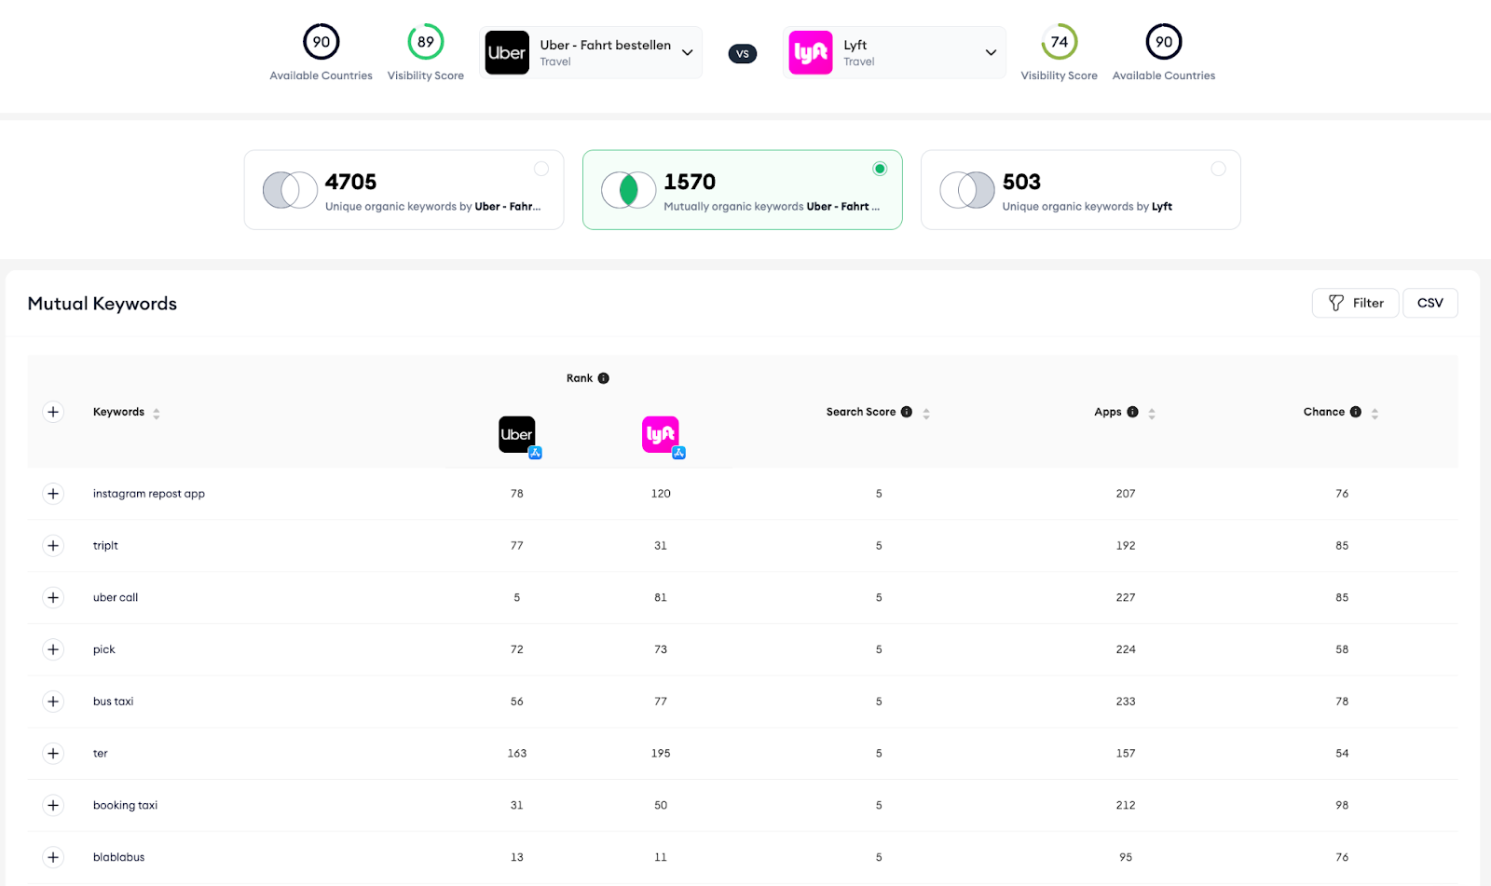Viewport: 1491px width, 886px height.
Task: Click 503 unique Lyft keywords count
Action: tap(1021, 182)
